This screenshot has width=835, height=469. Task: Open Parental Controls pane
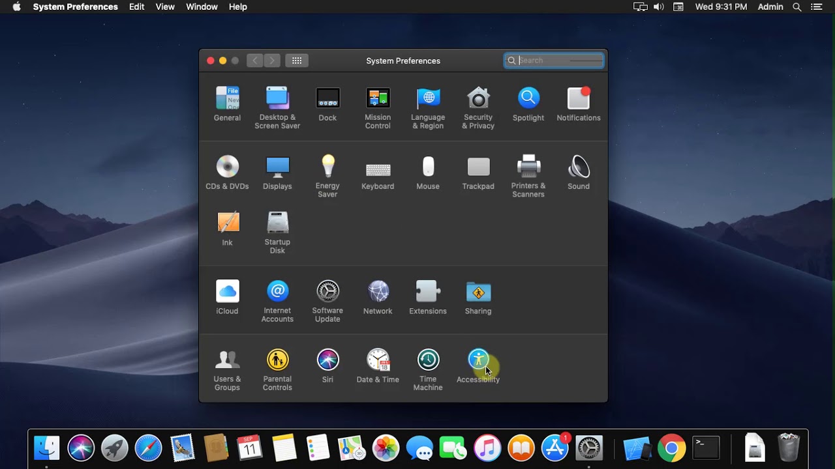(277, 369)
